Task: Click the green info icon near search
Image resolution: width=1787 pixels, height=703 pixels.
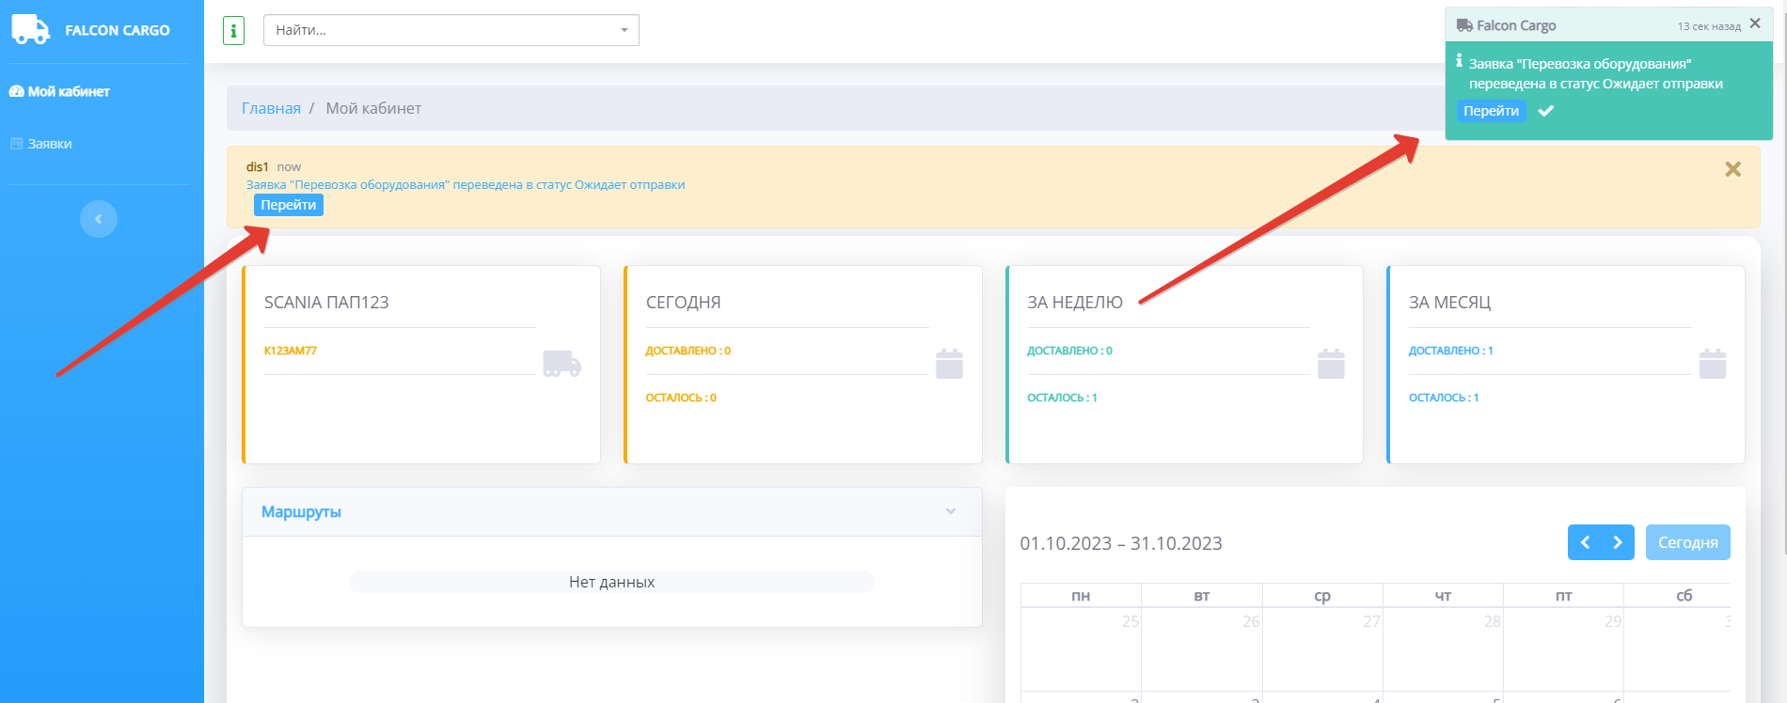Action: 233,30
